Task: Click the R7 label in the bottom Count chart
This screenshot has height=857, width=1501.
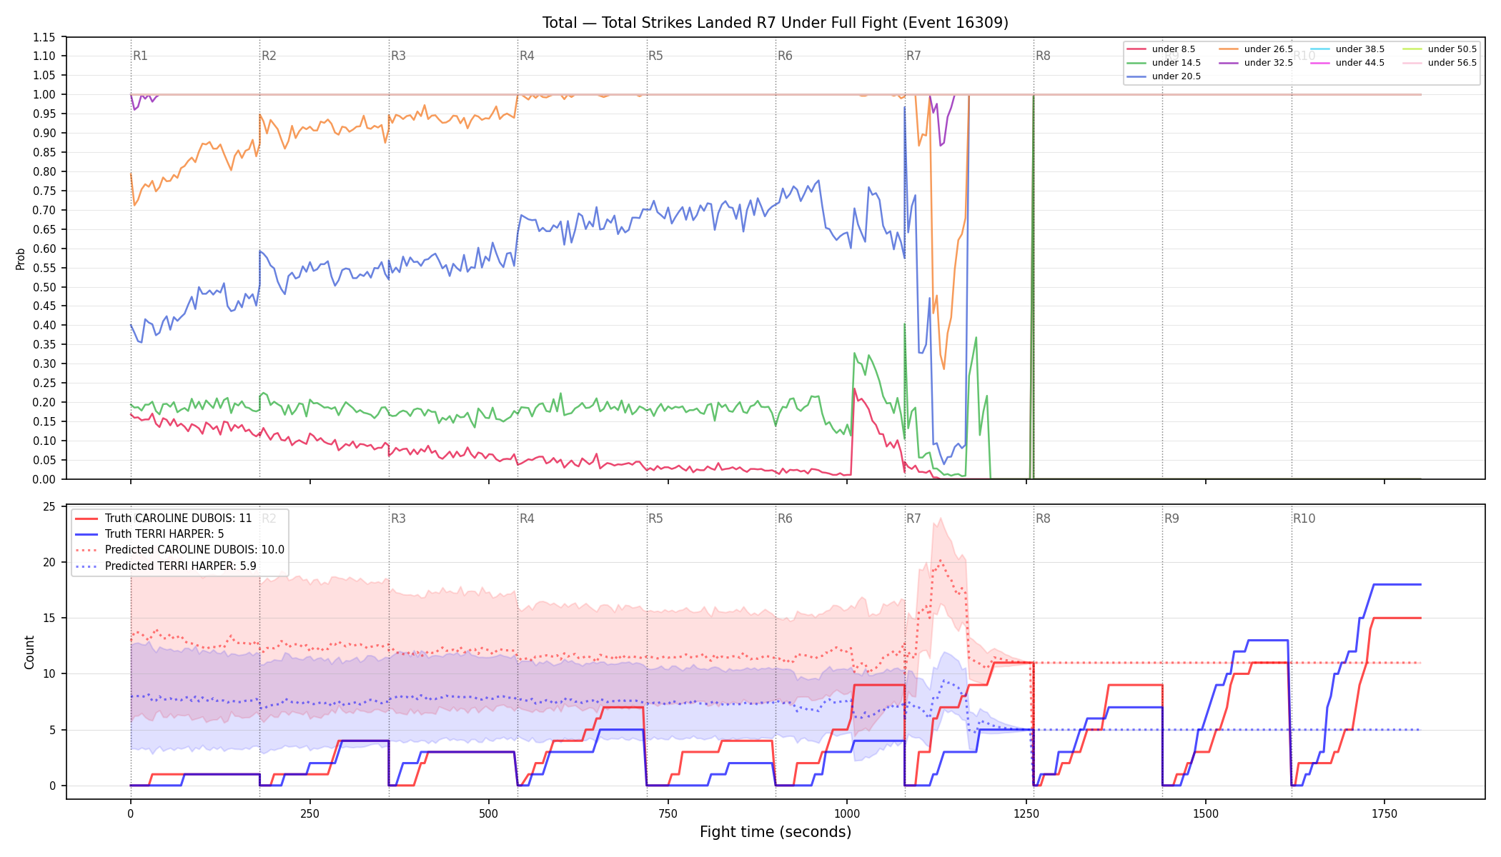Action: point(913,518)
